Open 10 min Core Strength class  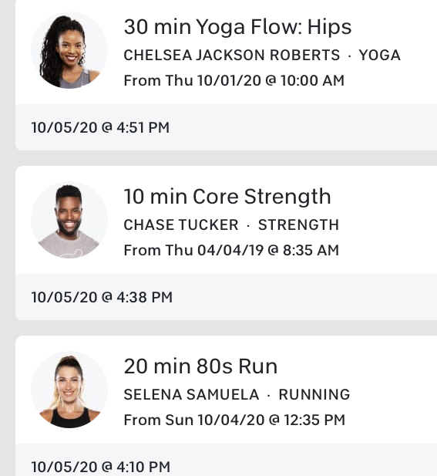pyautogui.click(x=227, y=197)
